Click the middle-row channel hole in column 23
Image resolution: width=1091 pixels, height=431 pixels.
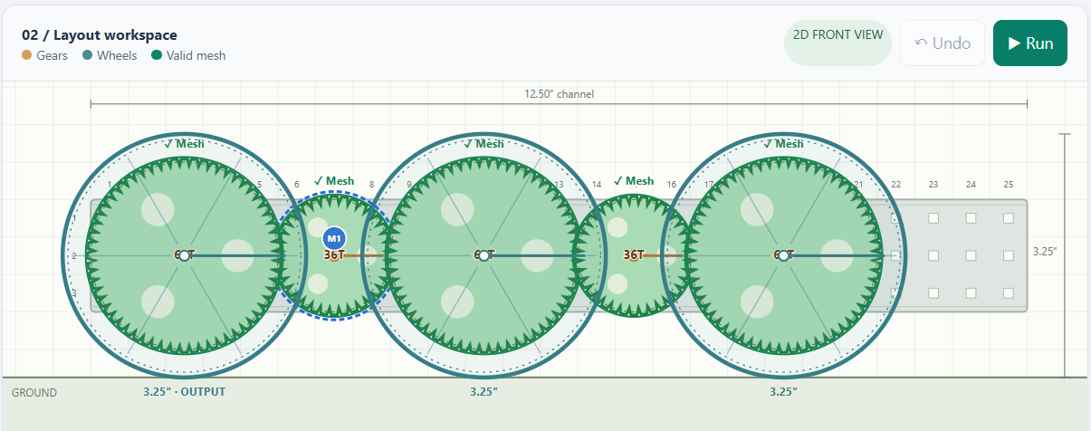(933, 256)
